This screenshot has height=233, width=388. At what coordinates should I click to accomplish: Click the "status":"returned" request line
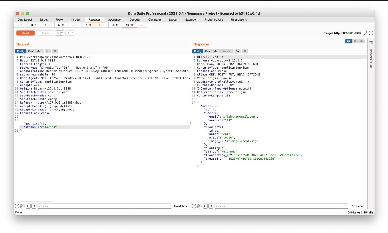tap(40, 127)
